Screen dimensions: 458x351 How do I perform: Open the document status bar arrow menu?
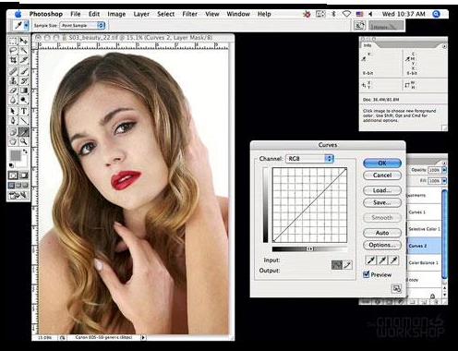(x=143, y=337)
